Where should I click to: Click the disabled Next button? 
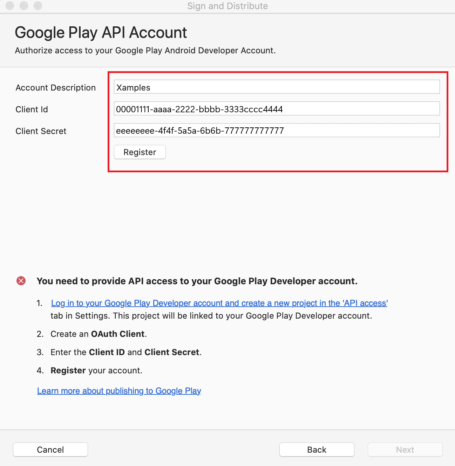405,450
